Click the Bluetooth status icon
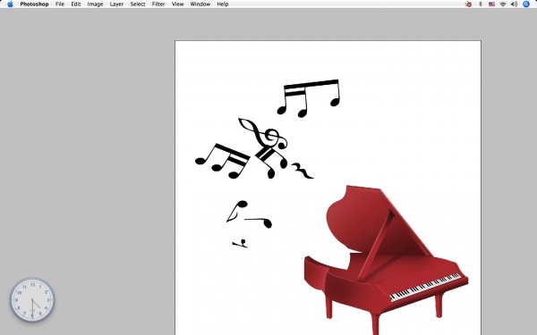Viewport: 537px width, 335px height. [480, 4]
